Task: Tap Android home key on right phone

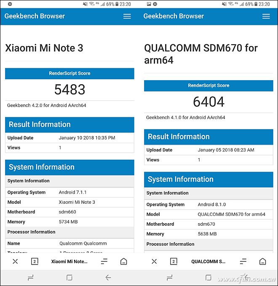Action: point(208,278)
